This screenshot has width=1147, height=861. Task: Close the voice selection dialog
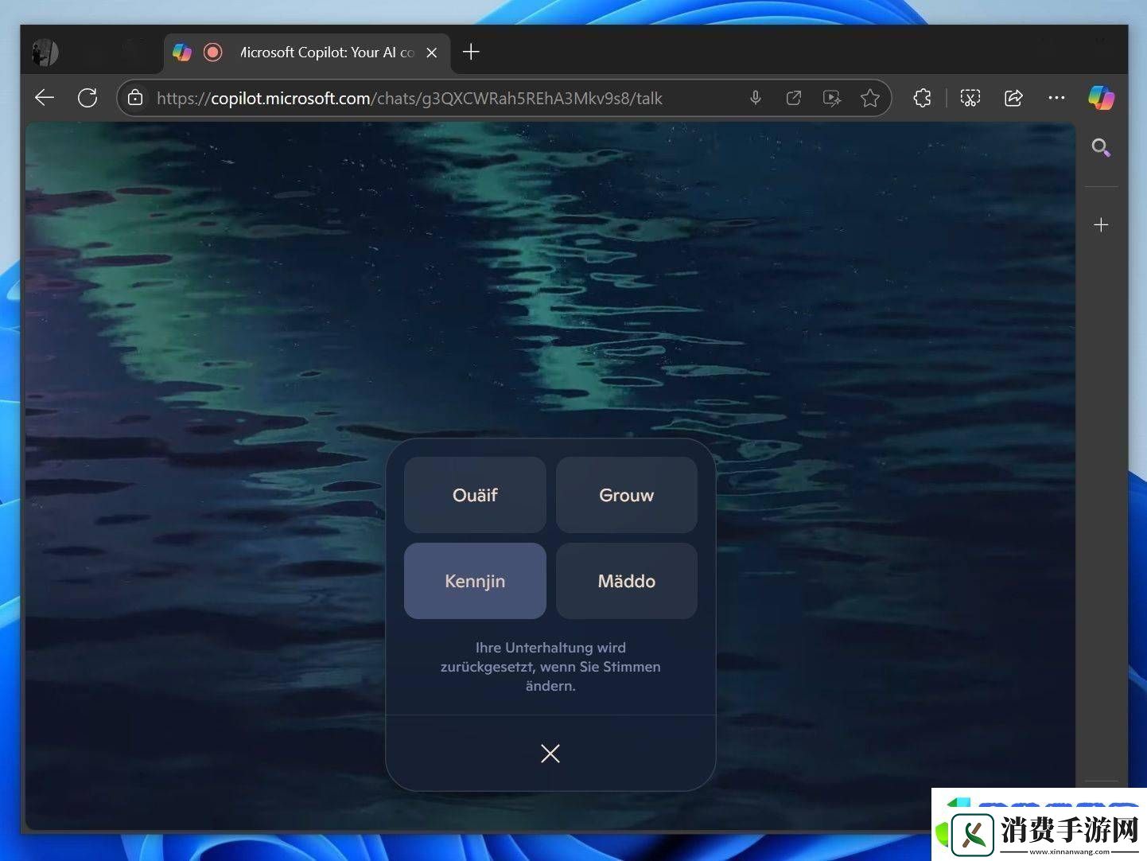pyautogui.click(x=550, y=754)
